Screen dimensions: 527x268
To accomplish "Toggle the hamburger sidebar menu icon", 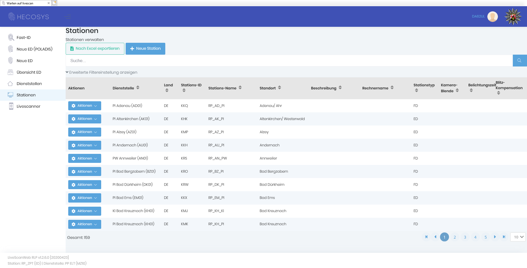I will [67, 17].
